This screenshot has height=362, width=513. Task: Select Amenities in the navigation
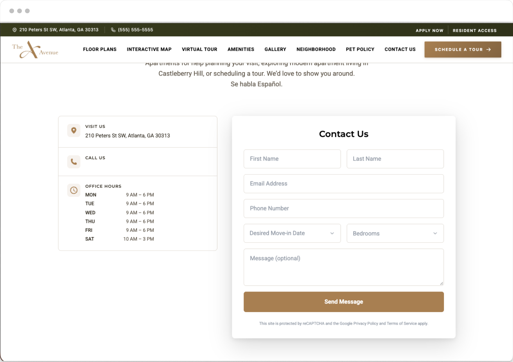click(x=241, y=49)
